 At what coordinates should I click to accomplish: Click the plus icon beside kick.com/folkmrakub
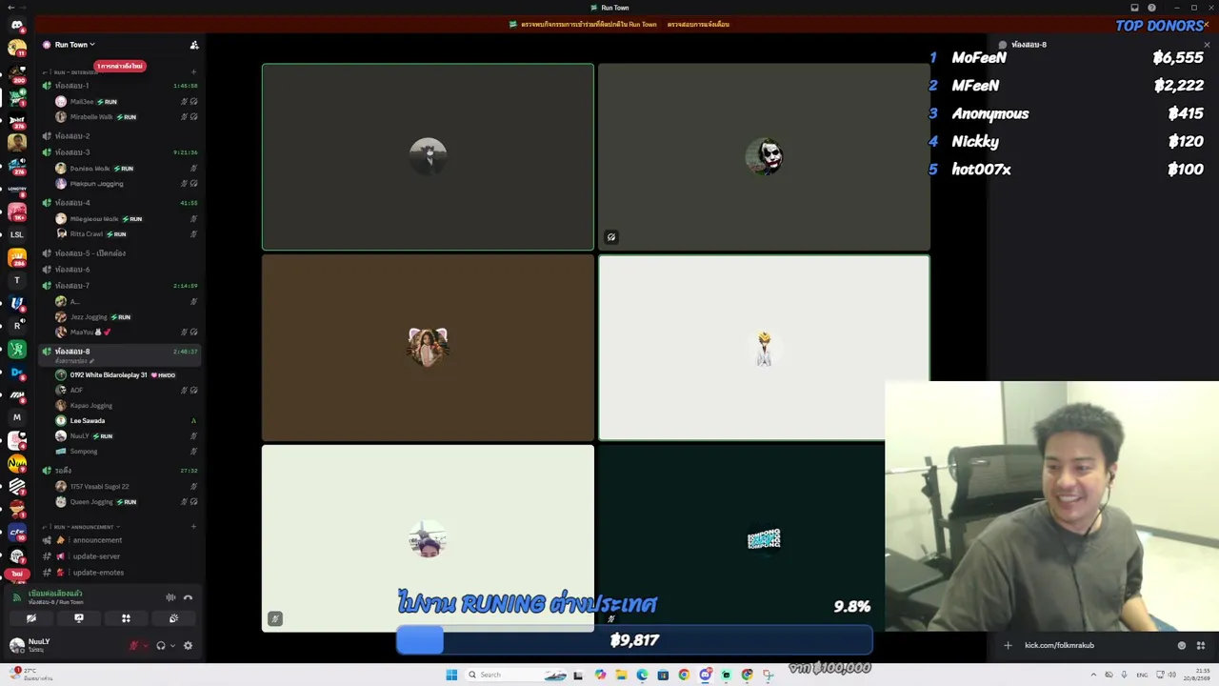tap(1008, 646)
